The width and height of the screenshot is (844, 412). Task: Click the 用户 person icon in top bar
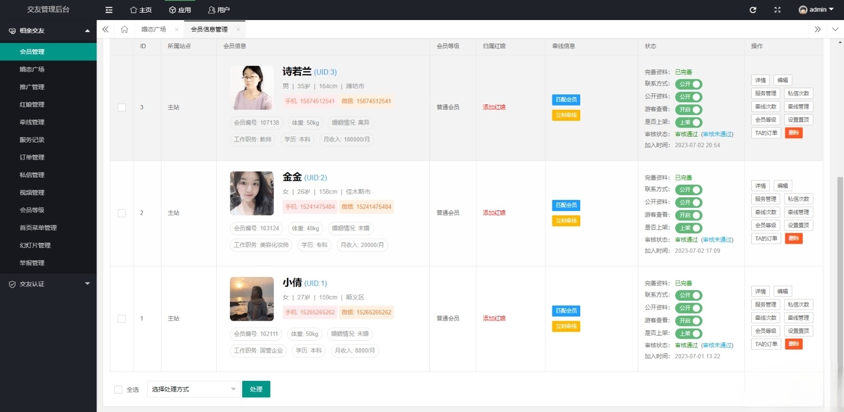pyautogui.click(x=212, y=10)
